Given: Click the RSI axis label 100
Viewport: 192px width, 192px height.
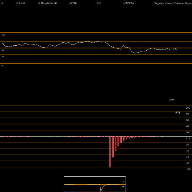Looking at the screenshot, I should pyautogui.click(x=3, y=35).
